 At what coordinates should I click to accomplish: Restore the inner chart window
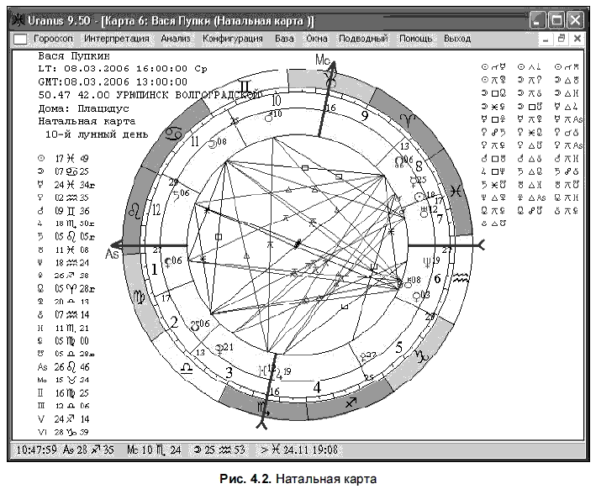pyautogui.click(x=561, y=39)
